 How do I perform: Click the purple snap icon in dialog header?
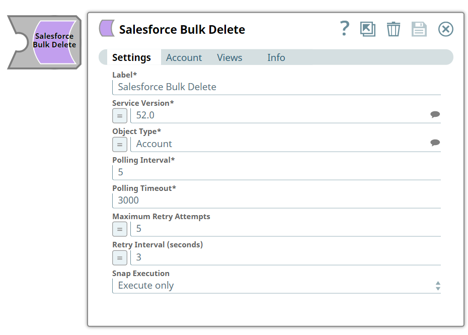107,28
